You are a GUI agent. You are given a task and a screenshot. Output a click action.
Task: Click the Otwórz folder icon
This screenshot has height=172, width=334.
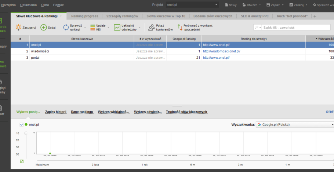click(x=244, y=5)
